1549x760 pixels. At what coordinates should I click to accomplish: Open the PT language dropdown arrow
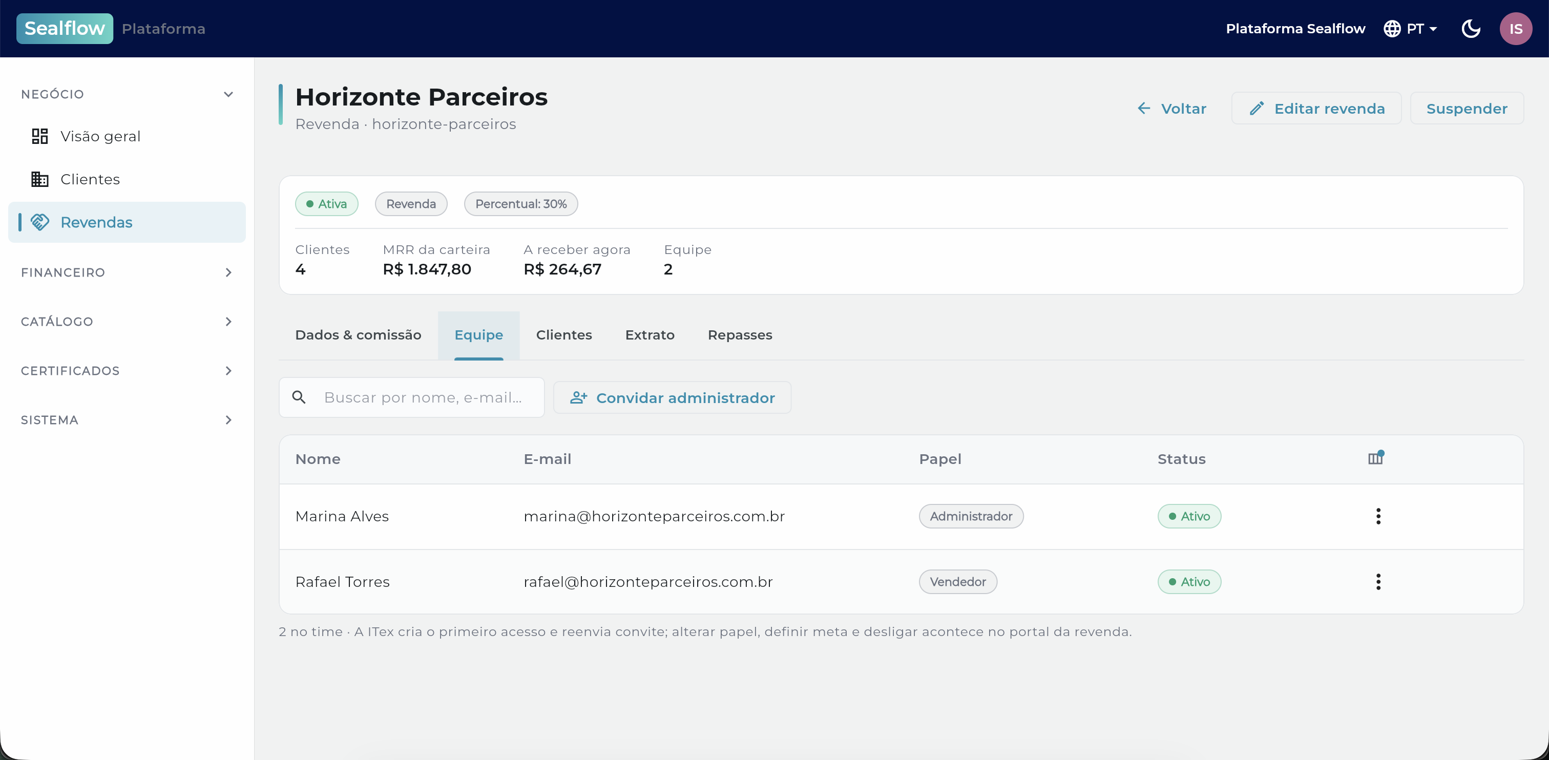tap(1433, 29)
